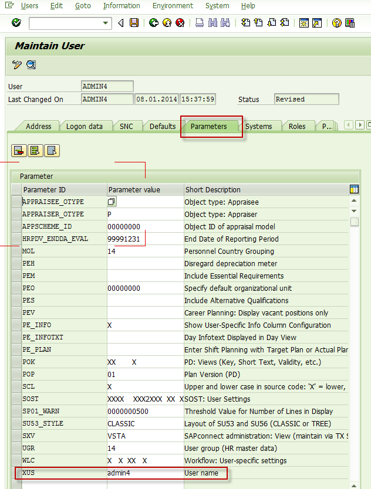This screenshot has height=489, width=371.
Task: Open table settings grid icon
Action: [x=354, y=189]
